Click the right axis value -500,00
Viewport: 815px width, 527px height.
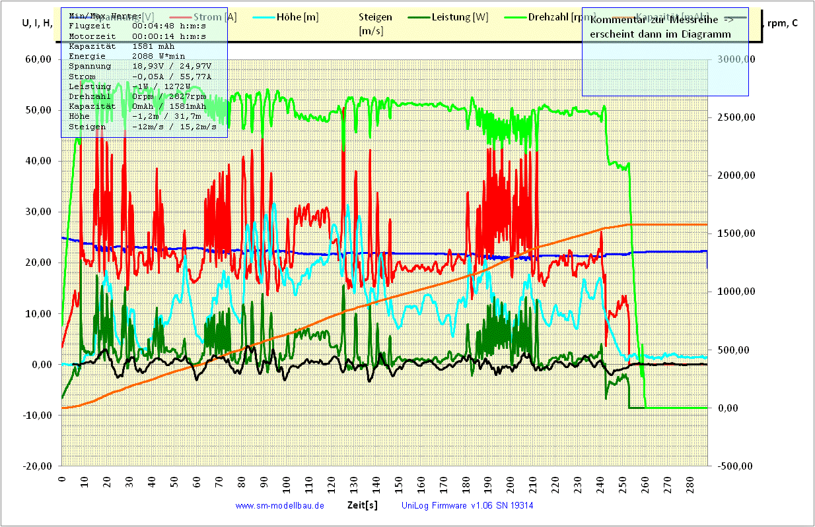735,466
